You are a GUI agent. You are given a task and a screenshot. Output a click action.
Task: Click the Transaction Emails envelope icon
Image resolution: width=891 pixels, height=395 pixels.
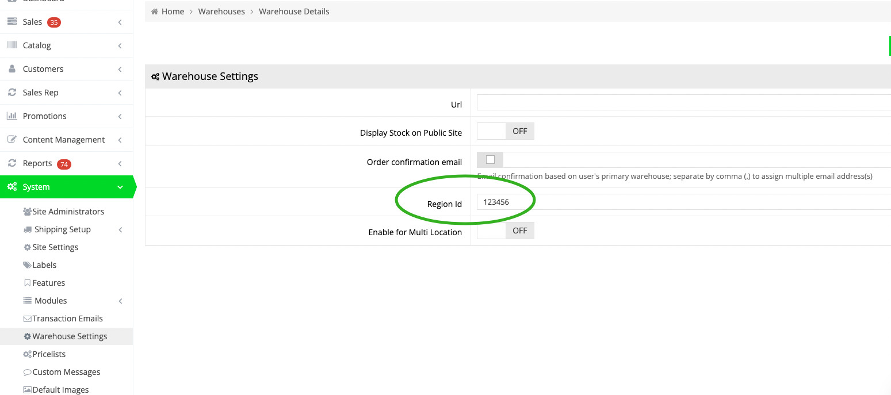27,319
